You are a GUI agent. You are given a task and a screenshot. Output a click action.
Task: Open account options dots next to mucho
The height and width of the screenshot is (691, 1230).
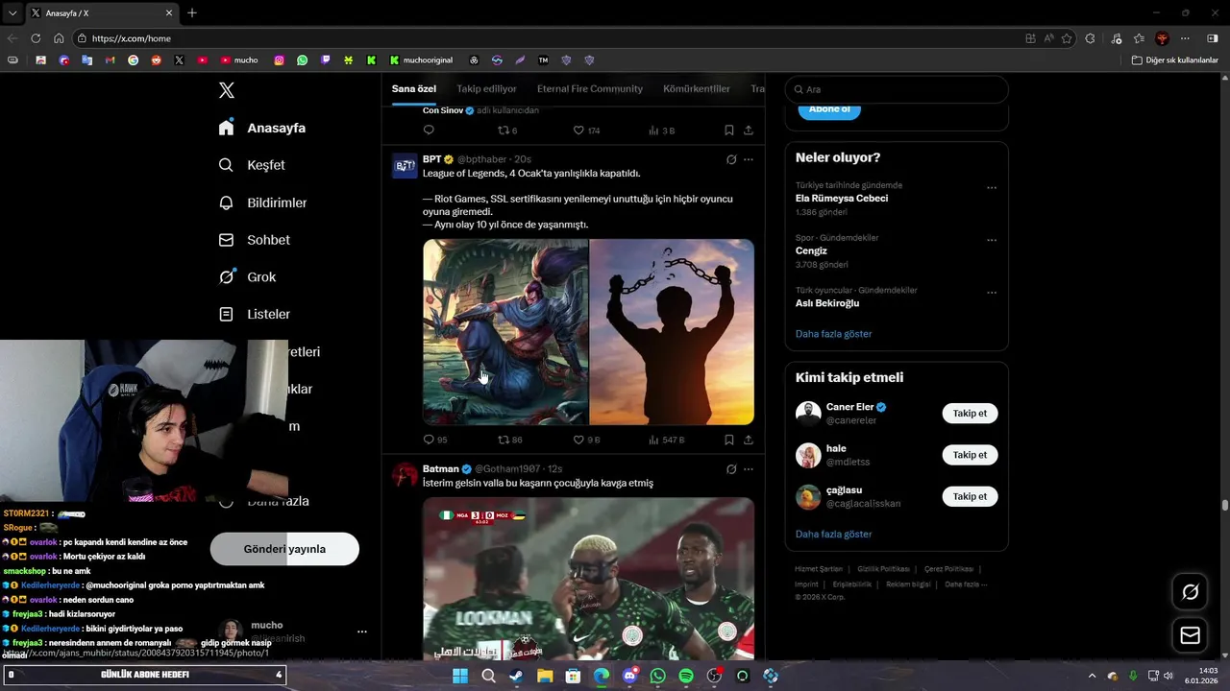click(x=362, y=631)
